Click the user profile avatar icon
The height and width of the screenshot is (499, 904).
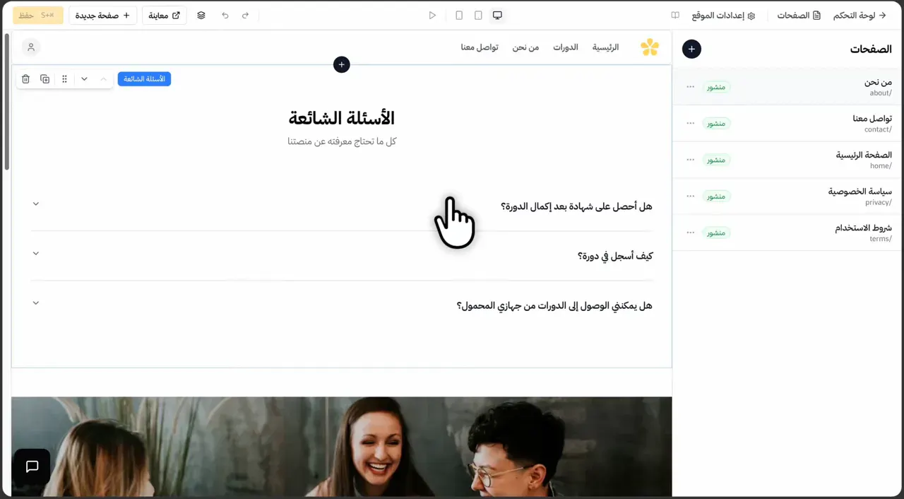[x=30, y=47]
